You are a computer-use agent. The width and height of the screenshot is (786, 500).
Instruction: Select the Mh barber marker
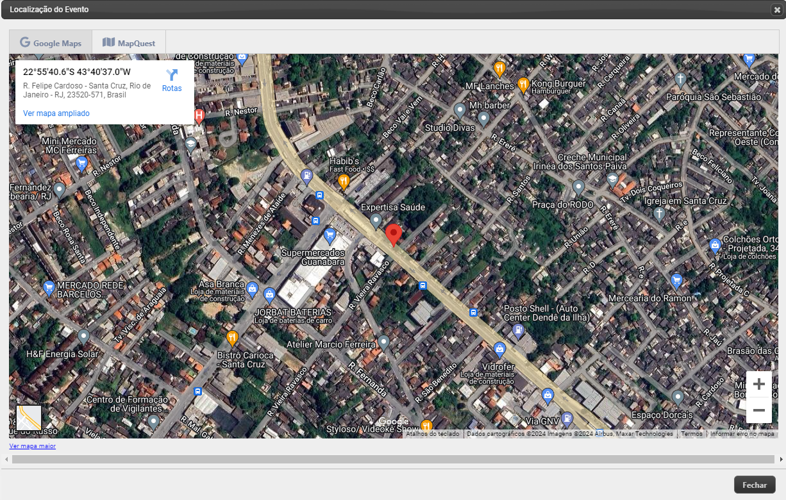coord(484,119)
